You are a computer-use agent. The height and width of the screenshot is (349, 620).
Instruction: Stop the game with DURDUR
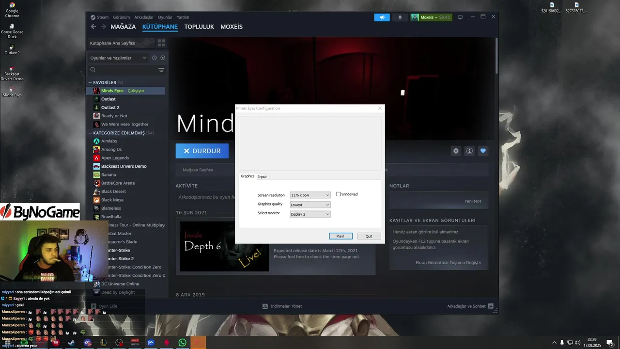202,151
